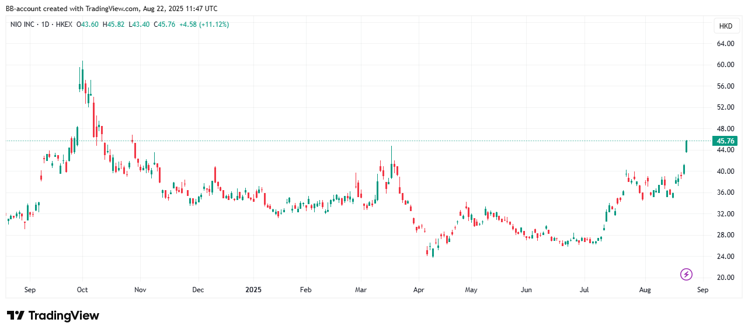Click the May label on time axis
The image size is (748, 333).
(471, 290)
